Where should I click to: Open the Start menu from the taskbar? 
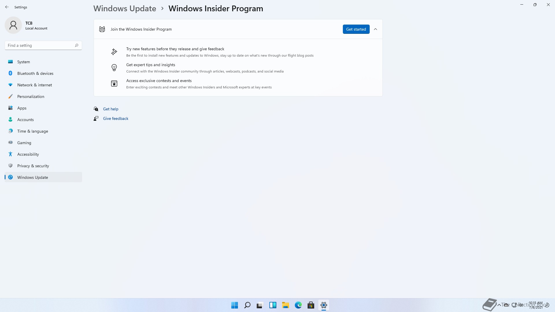pyautogui.click(x=234, y=305)
